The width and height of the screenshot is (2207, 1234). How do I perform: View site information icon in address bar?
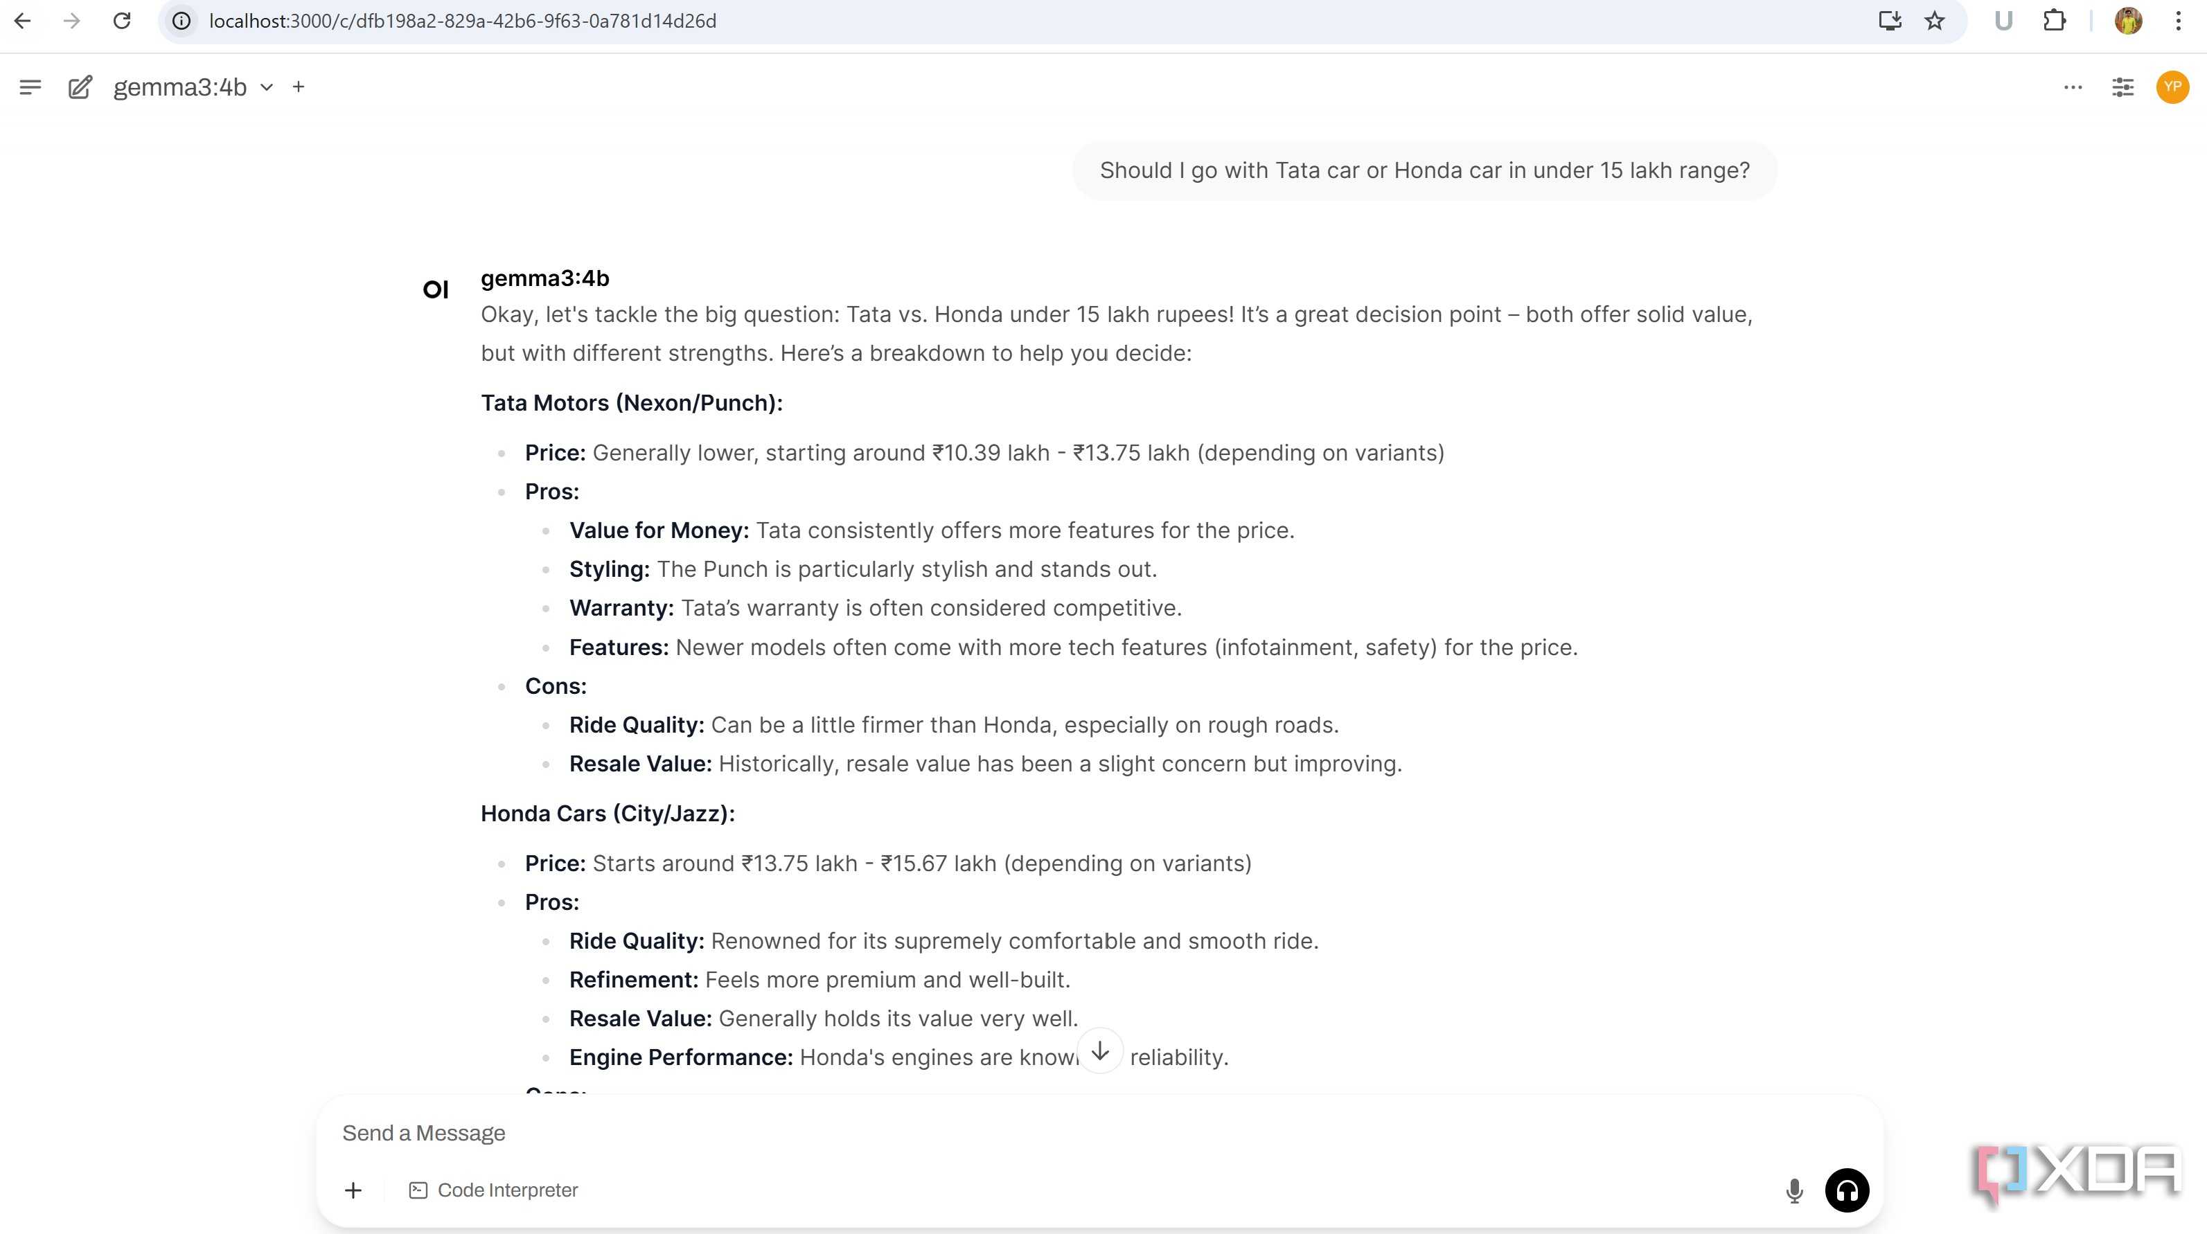pos(181,21)
